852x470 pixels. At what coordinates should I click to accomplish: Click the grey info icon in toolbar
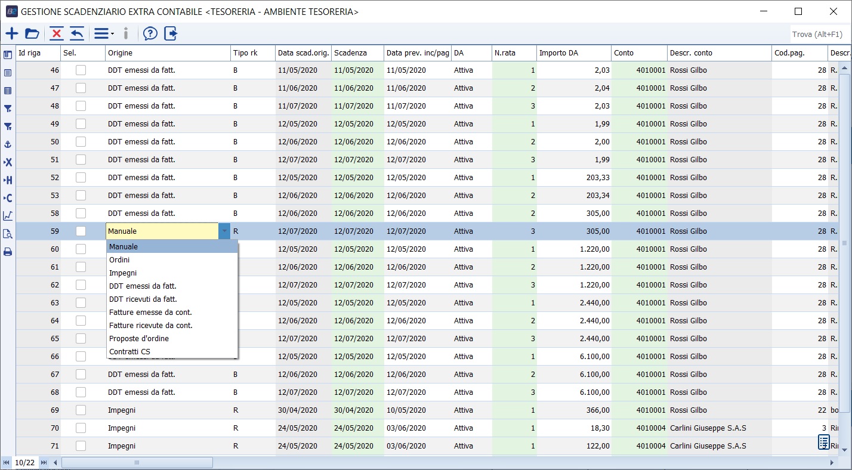126,33
